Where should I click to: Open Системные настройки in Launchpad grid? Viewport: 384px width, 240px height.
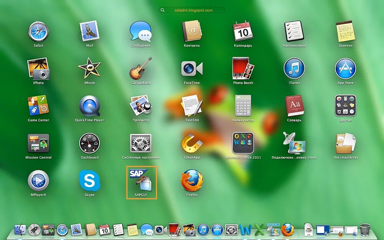(141, 144)
